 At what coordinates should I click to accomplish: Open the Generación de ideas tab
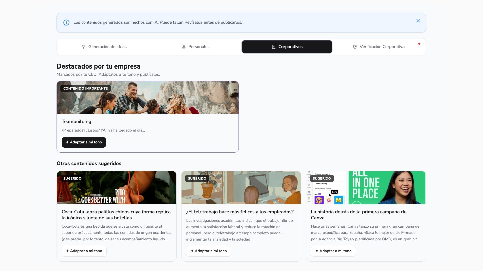point(104,47)
